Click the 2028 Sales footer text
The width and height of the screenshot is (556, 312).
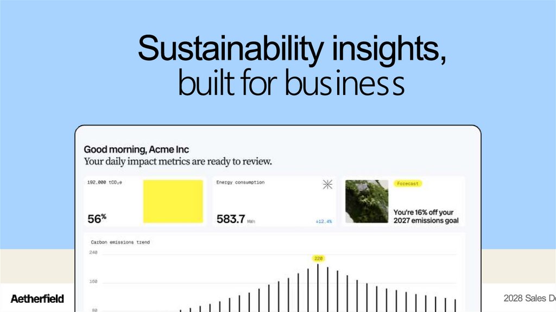529,298
